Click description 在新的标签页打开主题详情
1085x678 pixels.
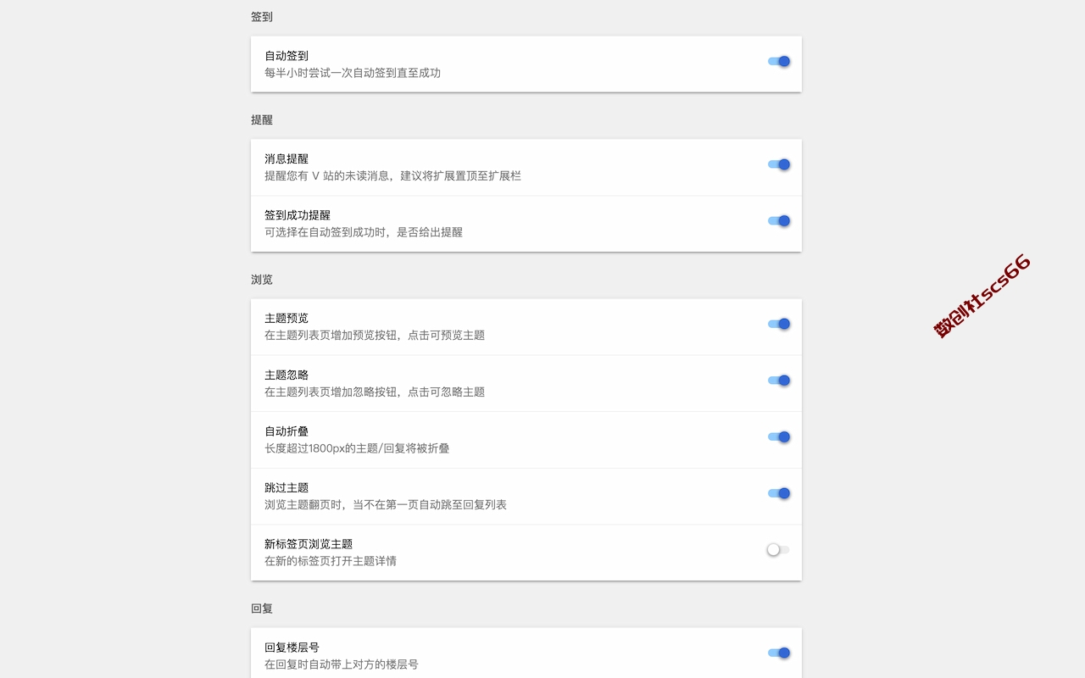[x=331, y=561]
